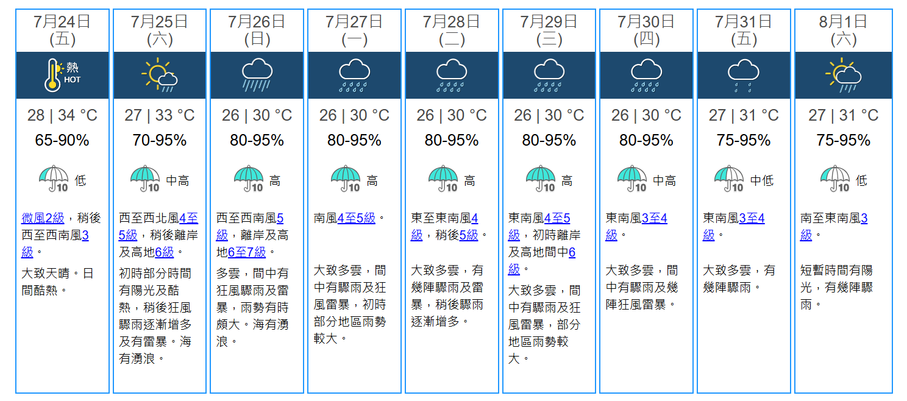This screenshot has width=907, height=401.
Task: Click the umbrella rain probability icon for 7月31日
Action: coord(729,179)
